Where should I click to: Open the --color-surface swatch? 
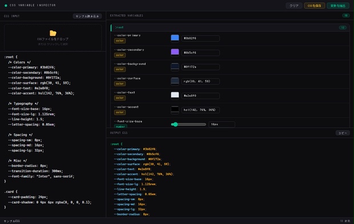pyautogui.click(x=175, y=82)
